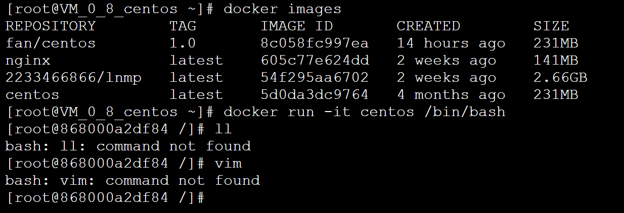Select the fan/centos repository name
Screen dimensions: 624x213
coord(51,43)
